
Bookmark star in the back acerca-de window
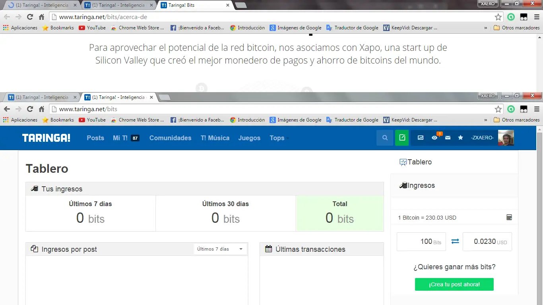click(x=498, y=17)
